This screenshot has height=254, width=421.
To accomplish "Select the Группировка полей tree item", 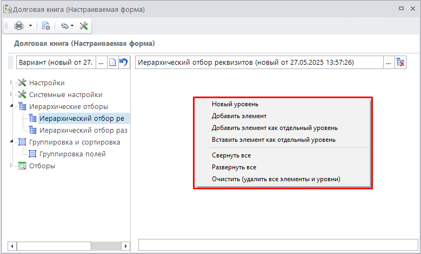I will [x=73, y=154].
